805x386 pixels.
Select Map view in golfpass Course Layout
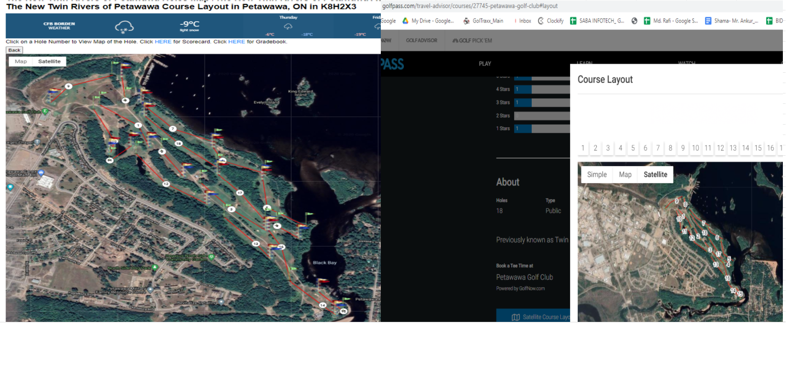point(625,175)
